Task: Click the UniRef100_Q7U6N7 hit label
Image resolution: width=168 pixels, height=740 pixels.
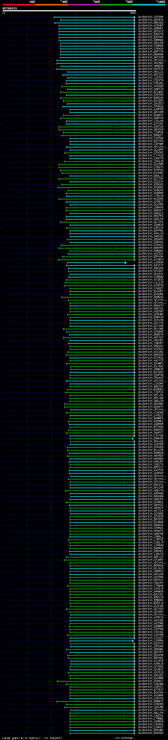Action: coord(151,560)
